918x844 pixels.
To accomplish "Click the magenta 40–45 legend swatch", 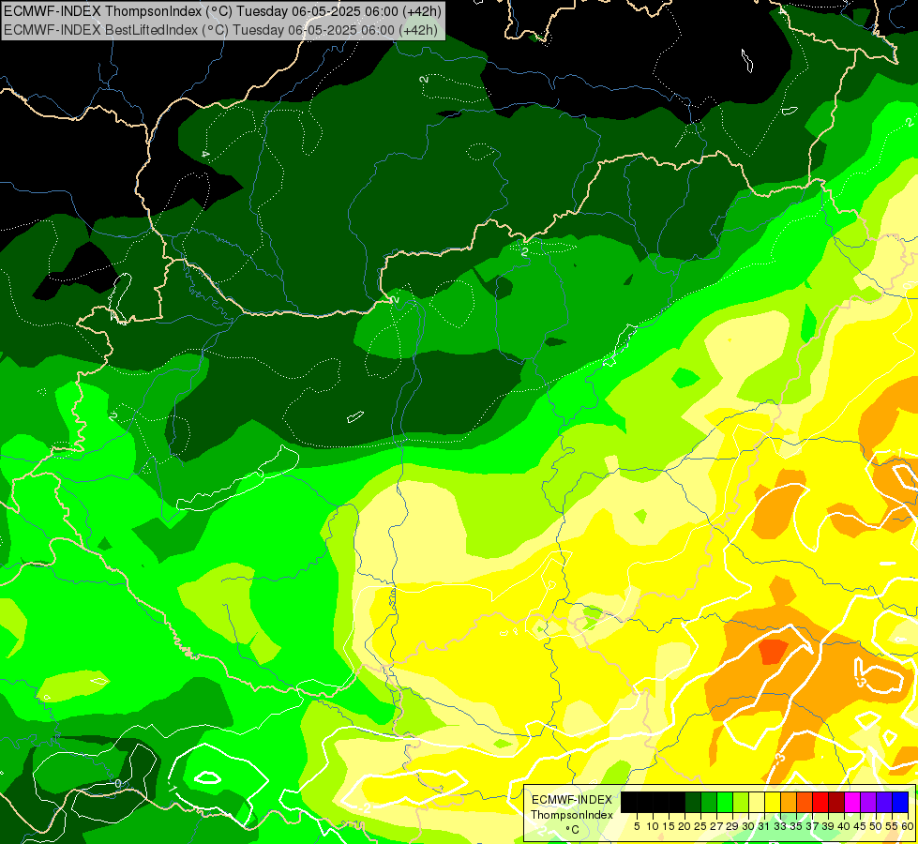I will coord(852,803).
